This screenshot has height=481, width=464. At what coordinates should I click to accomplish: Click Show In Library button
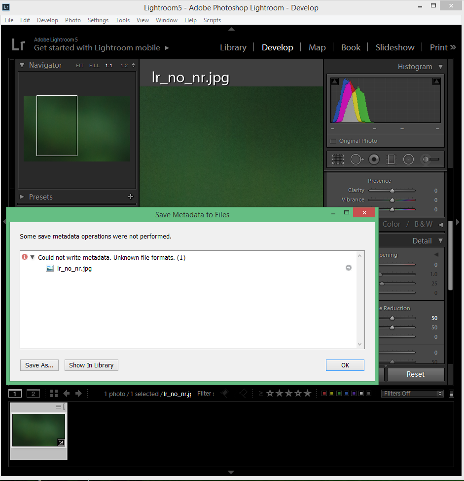91,365
